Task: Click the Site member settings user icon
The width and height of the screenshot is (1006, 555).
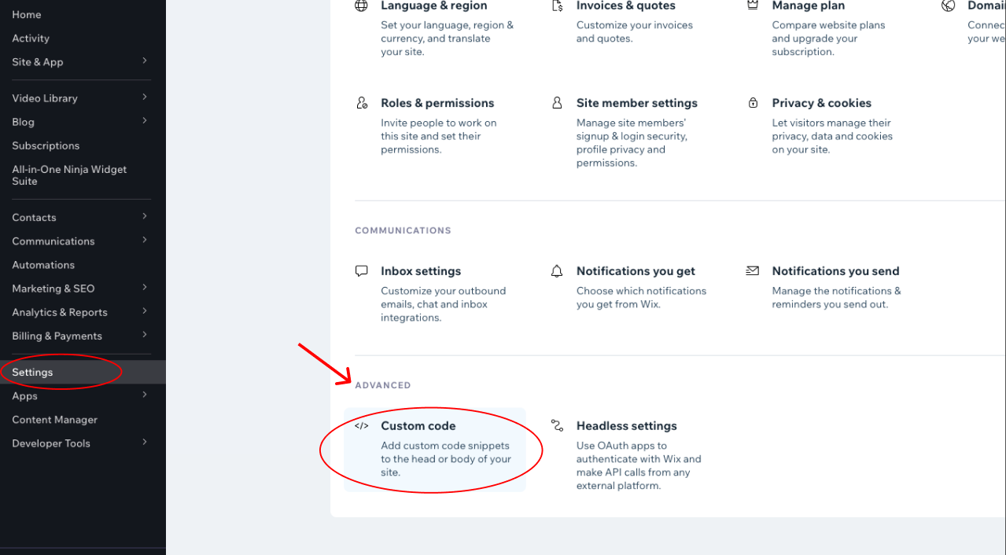Action: (x=557, y=103)
